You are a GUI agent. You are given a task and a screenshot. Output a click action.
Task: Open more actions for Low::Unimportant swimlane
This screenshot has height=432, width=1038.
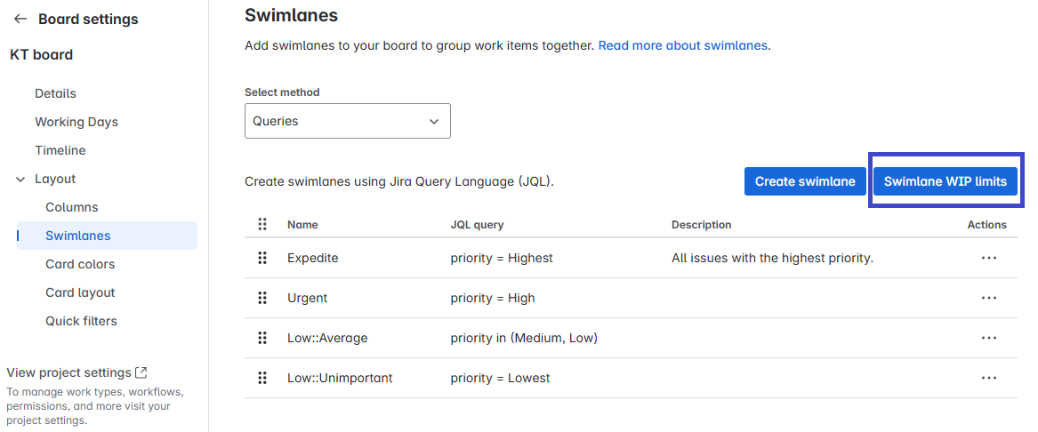(x=988, y=378)
